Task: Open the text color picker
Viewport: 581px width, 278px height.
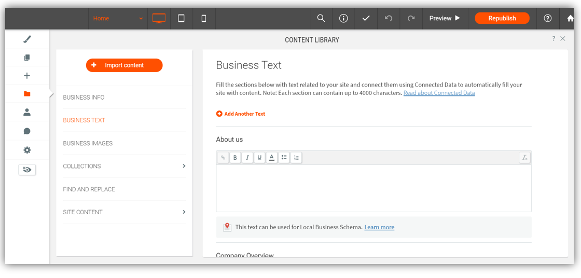Action: tap(271, 158)
